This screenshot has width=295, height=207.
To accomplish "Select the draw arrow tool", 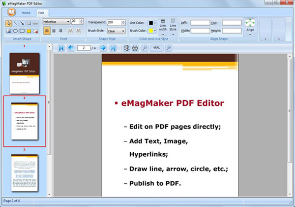I will point(22,23).
